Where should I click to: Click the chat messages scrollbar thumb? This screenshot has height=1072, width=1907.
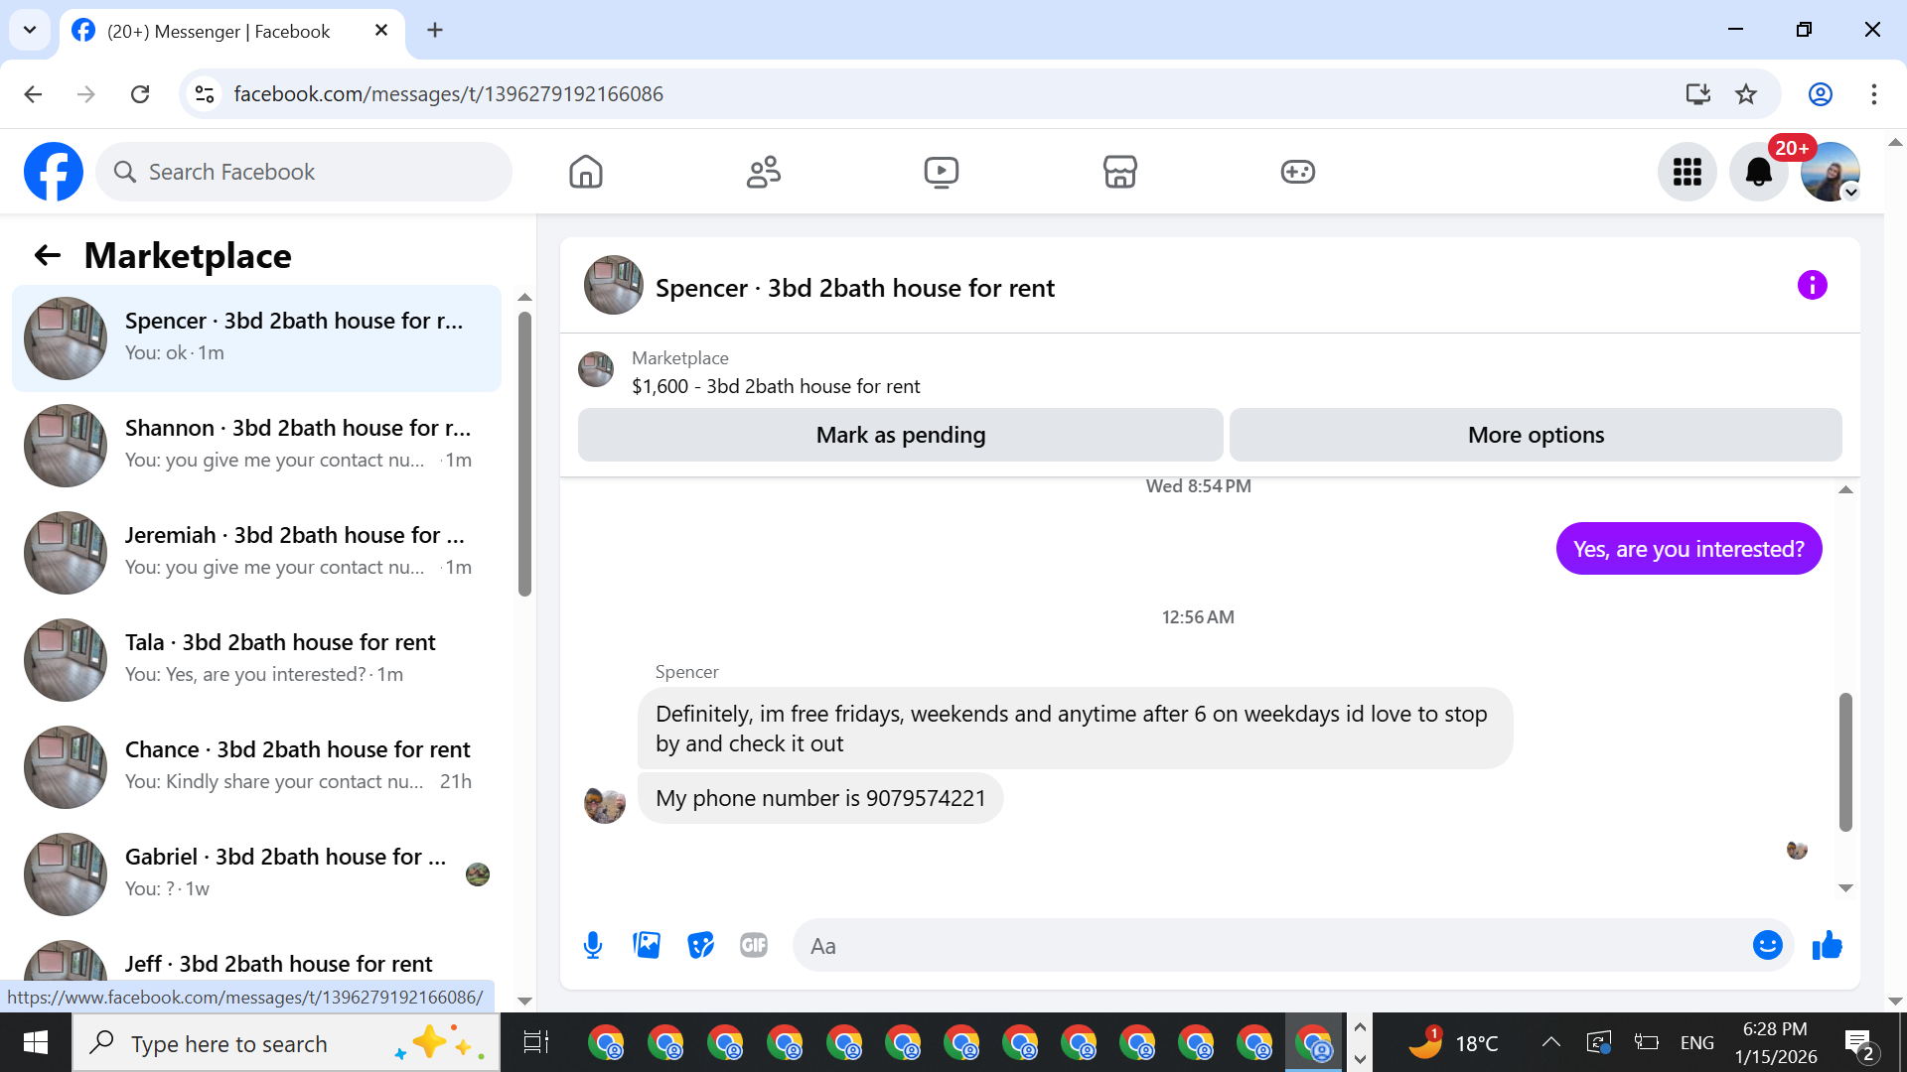[1845, 761]
